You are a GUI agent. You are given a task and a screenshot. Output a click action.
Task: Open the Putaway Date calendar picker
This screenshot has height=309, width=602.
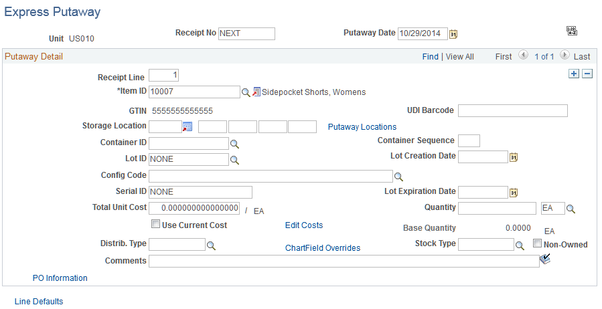[x=453, y=34]
